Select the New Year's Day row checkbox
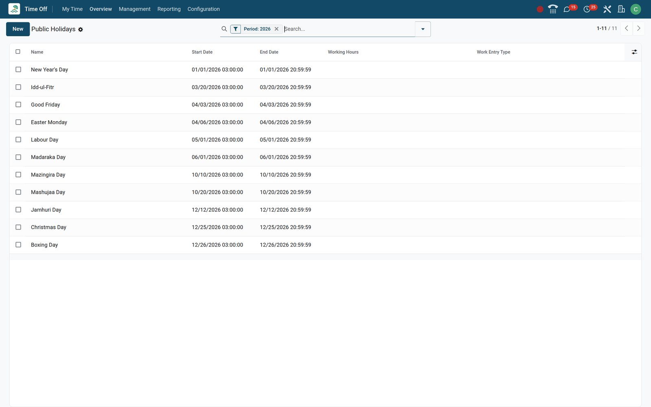This screenshot has height=407, width=651. point(18,70)
